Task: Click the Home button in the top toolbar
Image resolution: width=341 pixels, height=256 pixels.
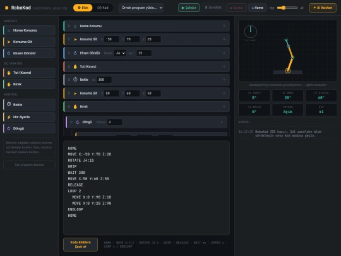Action: pyautogui.click(x=257, y=8)
